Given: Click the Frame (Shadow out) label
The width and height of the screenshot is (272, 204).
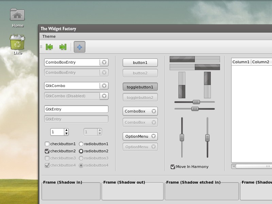Looking at the screenshot, I should pyautogui.click(x=124, y=182).
